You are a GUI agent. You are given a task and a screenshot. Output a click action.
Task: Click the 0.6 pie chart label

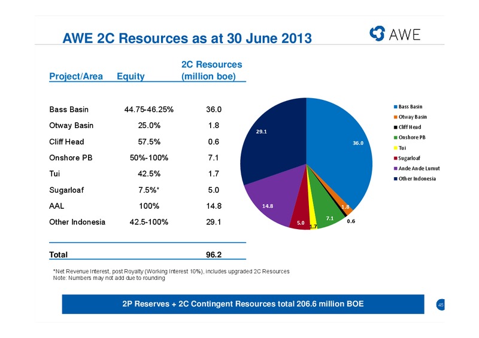pos(351,221)
